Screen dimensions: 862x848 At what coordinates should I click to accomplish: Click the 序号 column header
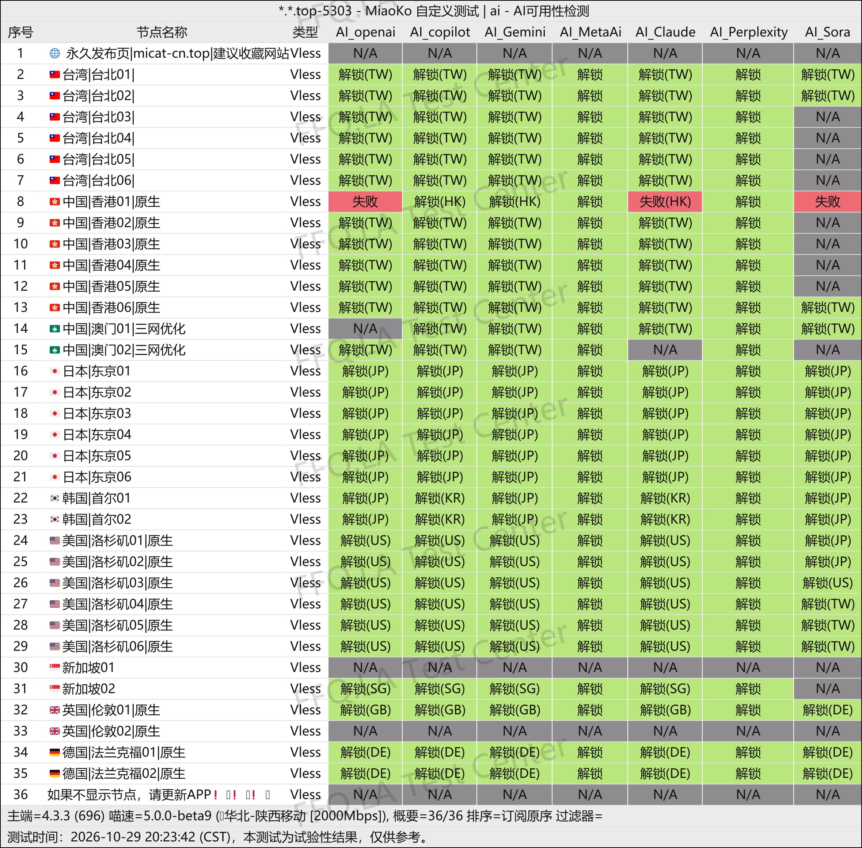[x=20, y=32]
